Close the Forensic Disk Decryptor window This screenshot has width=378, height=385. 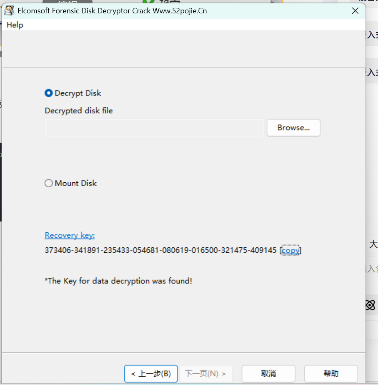355,10
